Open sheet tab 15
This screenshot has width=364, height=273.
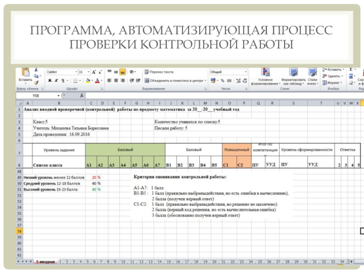point(169,262)
